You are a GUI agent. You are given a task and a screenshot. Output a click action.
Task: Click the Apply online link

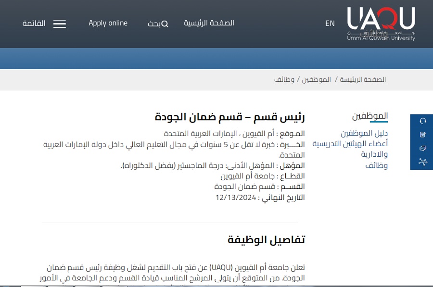pos(108,23)
